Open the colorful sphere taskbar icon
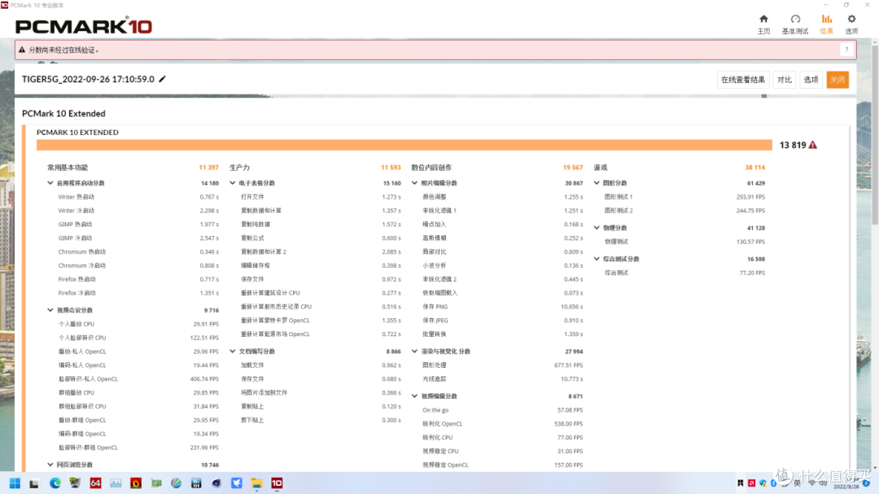Viewport: 879px width, 494px height. (176, 483)
